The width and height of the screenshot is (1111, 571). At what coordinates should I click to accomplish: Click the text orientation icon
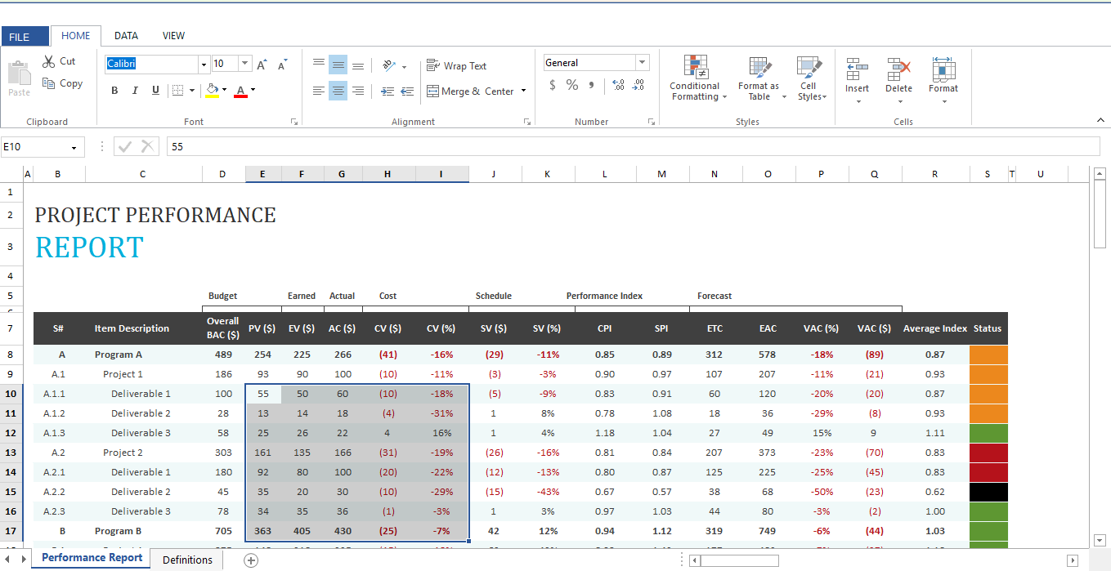[389, 65]
